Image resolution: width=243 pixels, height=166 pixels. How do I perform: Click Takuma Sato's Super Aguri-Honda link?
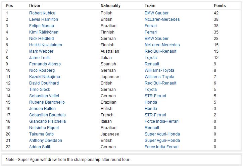[162, 134]
